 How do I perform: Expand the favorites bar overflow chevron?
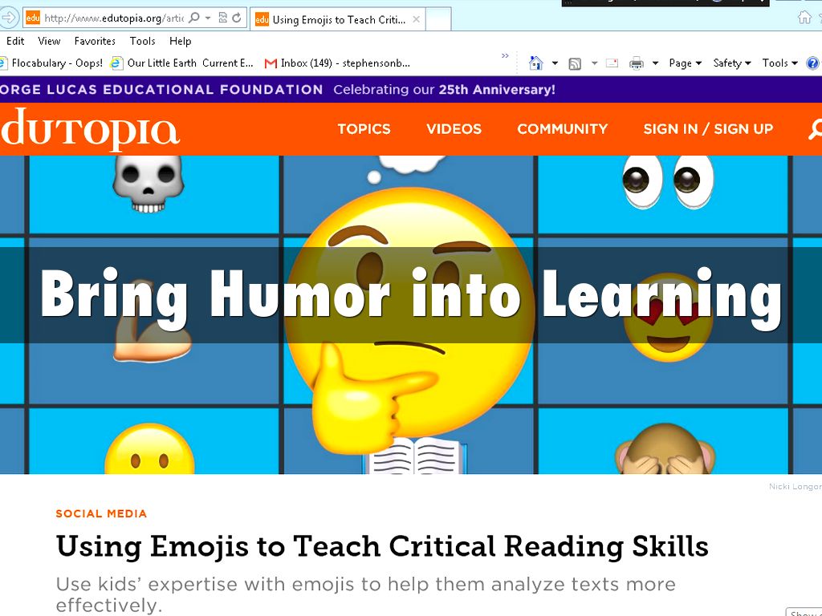point(505,56)
